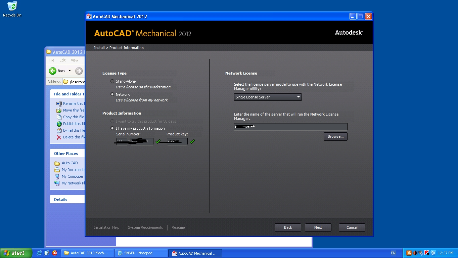The width and height of the screenshot is (458, 258).
Task: Click the Browse... button
Action: click(x=335, y=136)
